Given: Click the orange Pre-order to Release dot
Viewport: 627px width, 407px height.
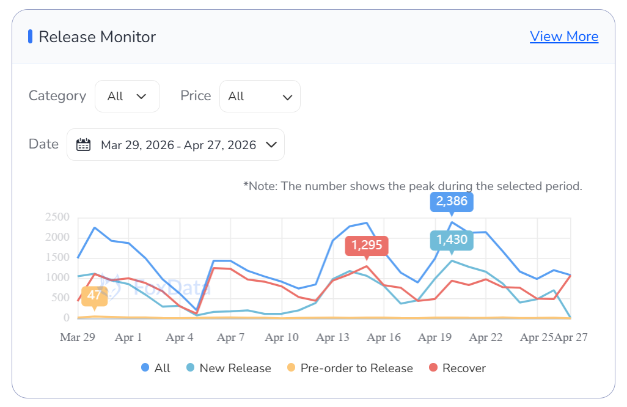Looking at the screenshot, I should pyautogui.click(x=291, y=368).
